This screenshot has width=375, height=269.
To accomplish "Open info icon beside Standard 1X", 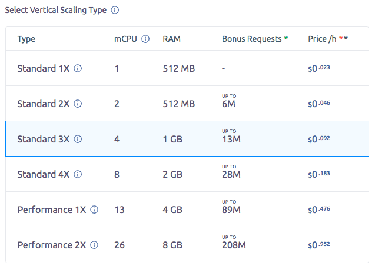I will click(x=78, y=68).
